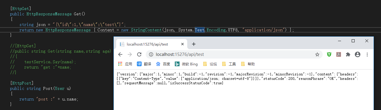Reload the localhost page
Viewport: 381px width, 110px height.
click(139, 54)
